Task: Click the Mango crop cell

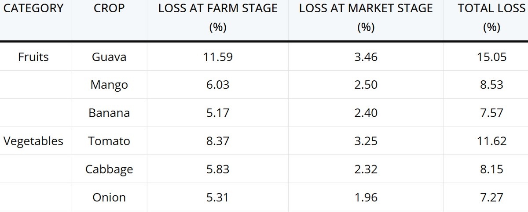Action: pyautogui.click(x=109, y=85)
